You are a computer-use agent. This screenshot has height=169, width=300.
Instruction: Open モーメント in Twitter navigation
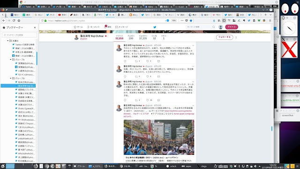pyautogui.click(x=93, y=27)
